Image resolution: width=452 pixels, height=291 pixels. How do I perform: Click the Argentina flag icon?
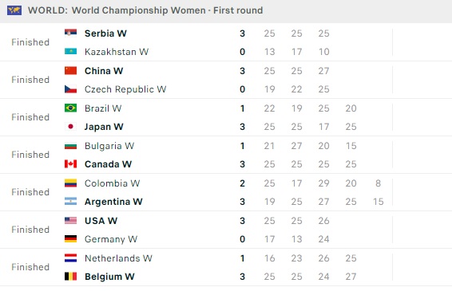(70, 201)
